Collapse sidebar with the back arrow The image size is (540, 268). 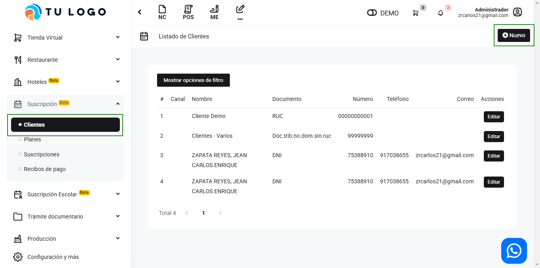(x=140, y=12)
